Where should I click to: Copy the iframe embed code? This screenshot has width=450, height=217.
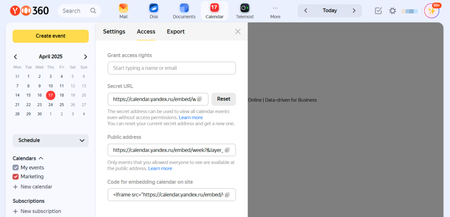point(227,195)
